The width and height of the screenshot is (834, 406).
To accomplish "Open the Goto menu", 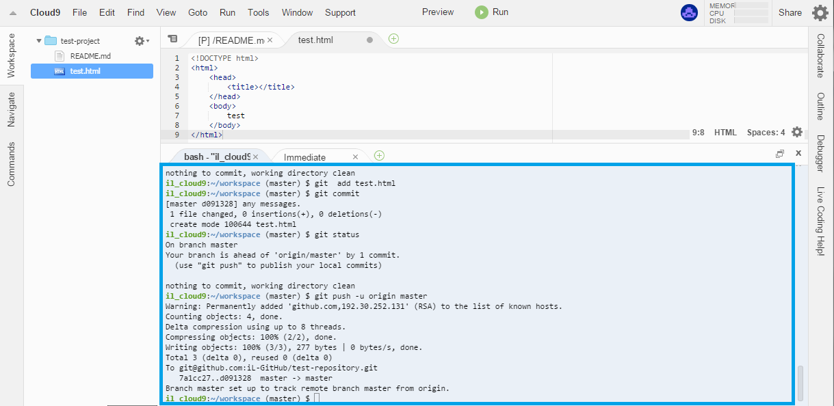I will [x=198, y=12].
